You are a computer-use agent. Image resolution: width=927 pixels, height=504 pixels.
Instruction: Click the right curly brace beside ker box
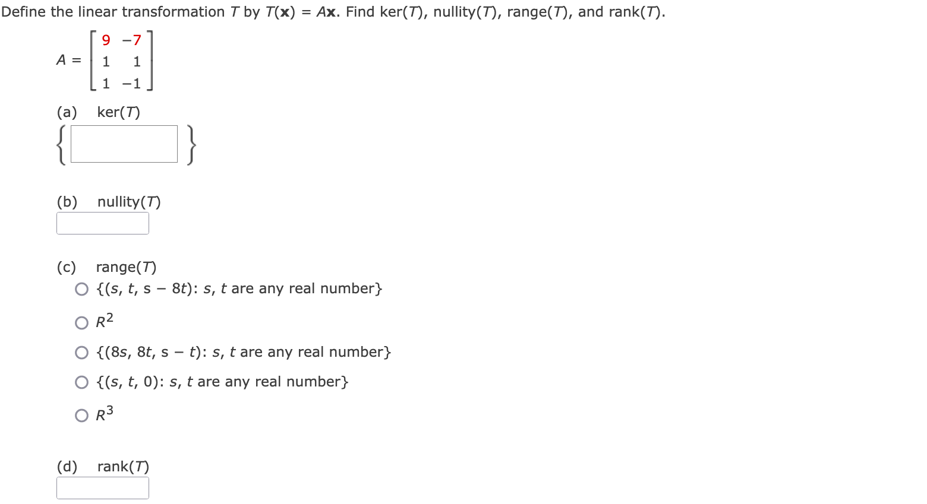click(190, 144)
